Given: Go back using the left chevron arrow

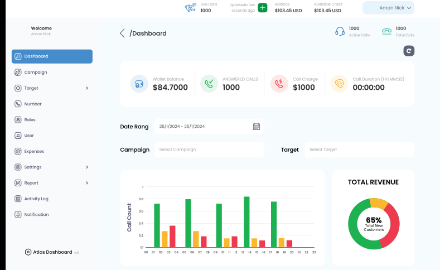Looking at the screenshot, I should (122, 33).
